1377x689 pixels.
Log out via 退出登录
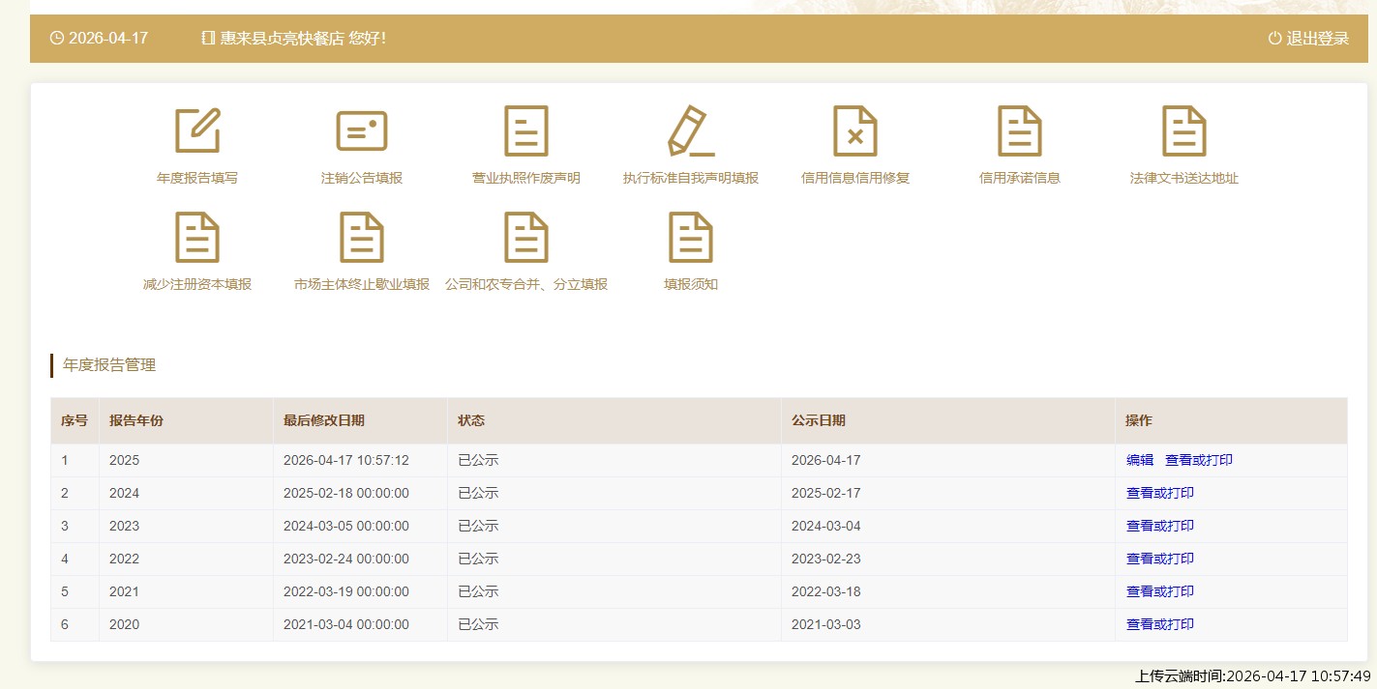click(1308, 39)
